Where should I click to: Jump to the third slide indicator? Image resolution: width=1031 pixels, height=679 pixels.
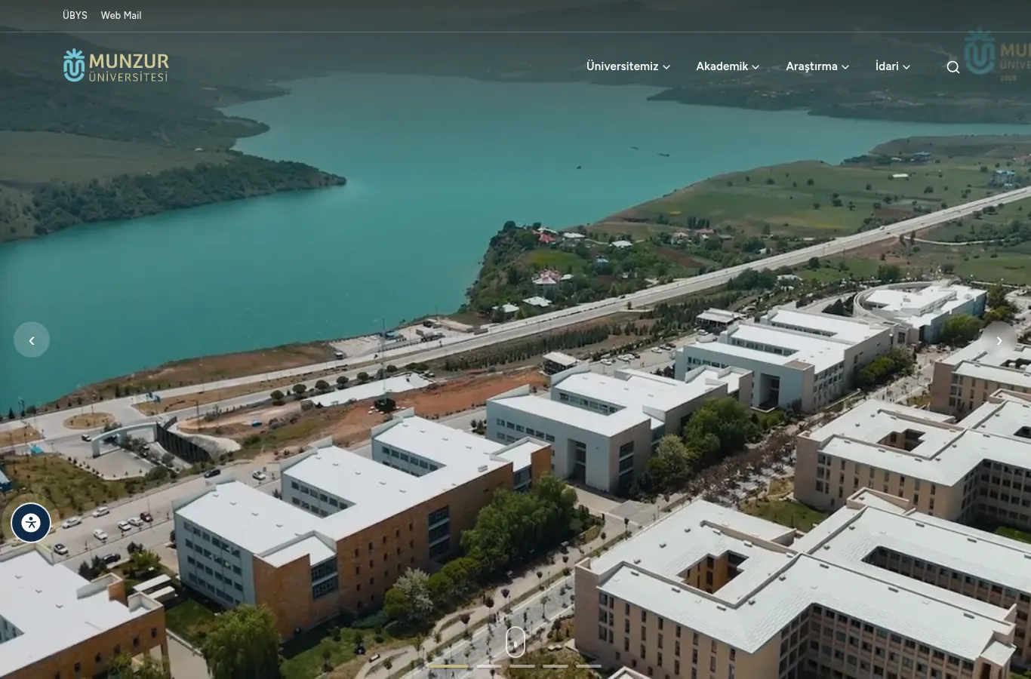[x=522, y=666]
